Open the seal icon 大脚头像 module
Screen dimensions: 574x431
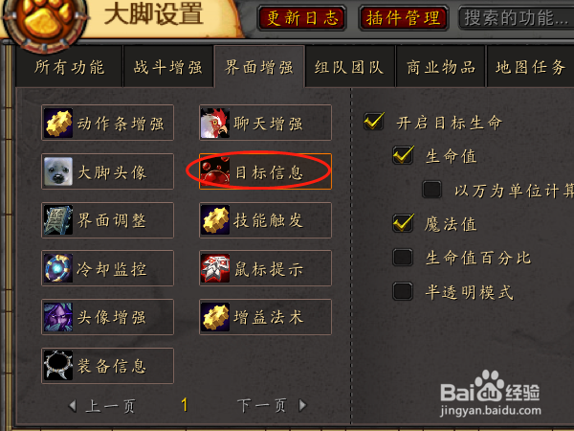(x=58, y=171)
